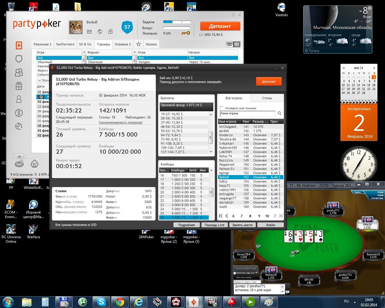
Task: Open the favorites star tab in lobby
Action: (x=138, y=44)
